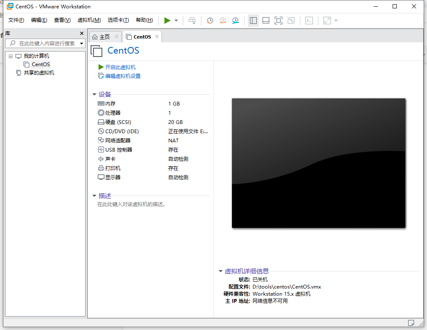Take a snapshot using the clock-plus icon
This screenshot has height=330, width=427.
tap(210, 21)
